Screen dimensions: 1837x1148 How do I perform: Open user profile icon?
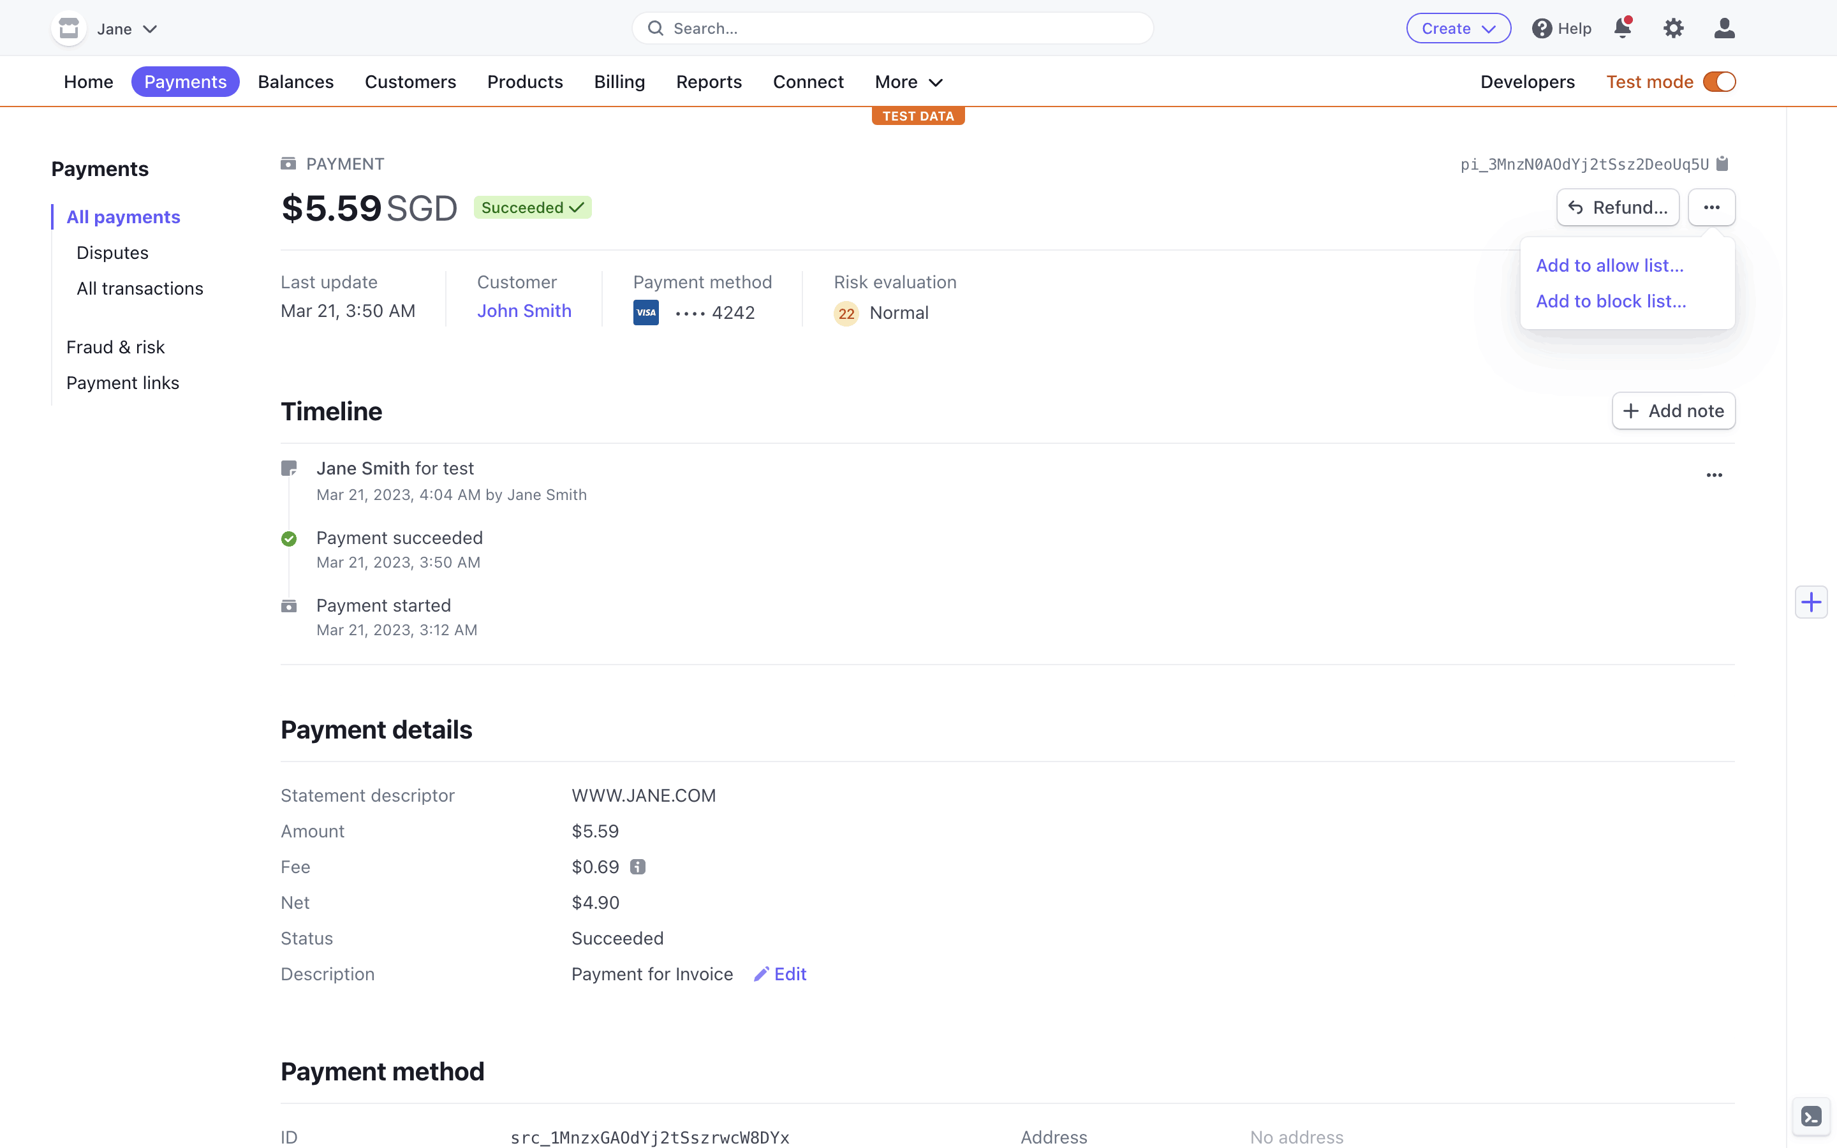click(1724, 28)
